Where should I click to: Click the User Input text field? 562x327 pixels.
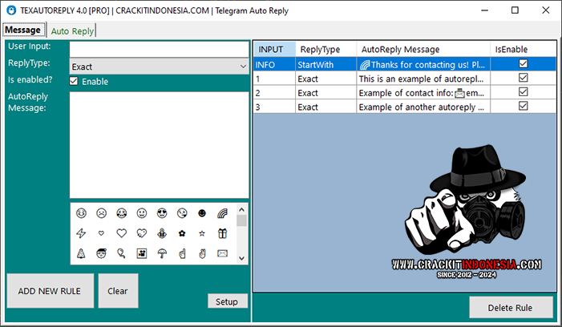159,48
